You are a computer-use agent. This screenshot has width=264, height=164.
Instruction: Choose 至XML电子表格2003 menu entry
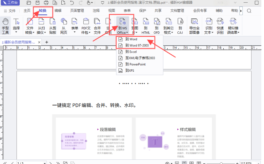[140, 58]
